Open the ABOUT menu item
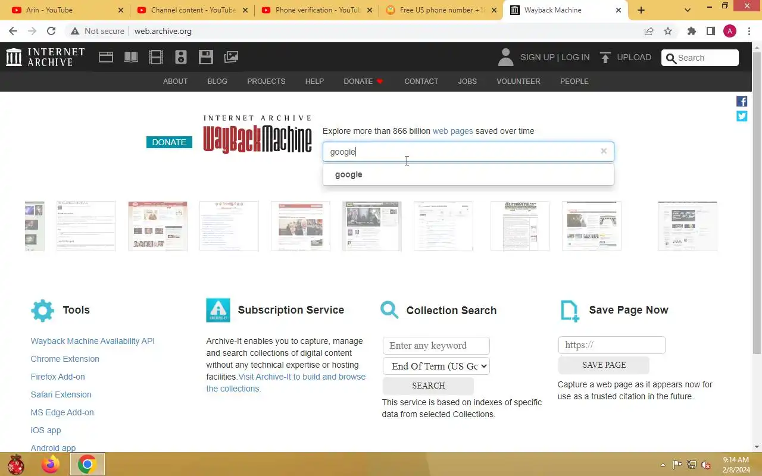Image resolution: width=762 pixels, height=476 pixels. pyautogui.click(x=175, y=81)
